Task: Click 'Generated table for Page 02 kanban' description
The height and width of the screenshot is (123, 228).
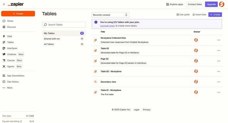Action: pos(123,63)
